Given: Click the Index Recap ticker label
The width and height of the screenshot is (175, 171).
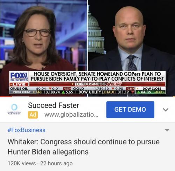Looking at the screenshot, I should pos(22,92).
